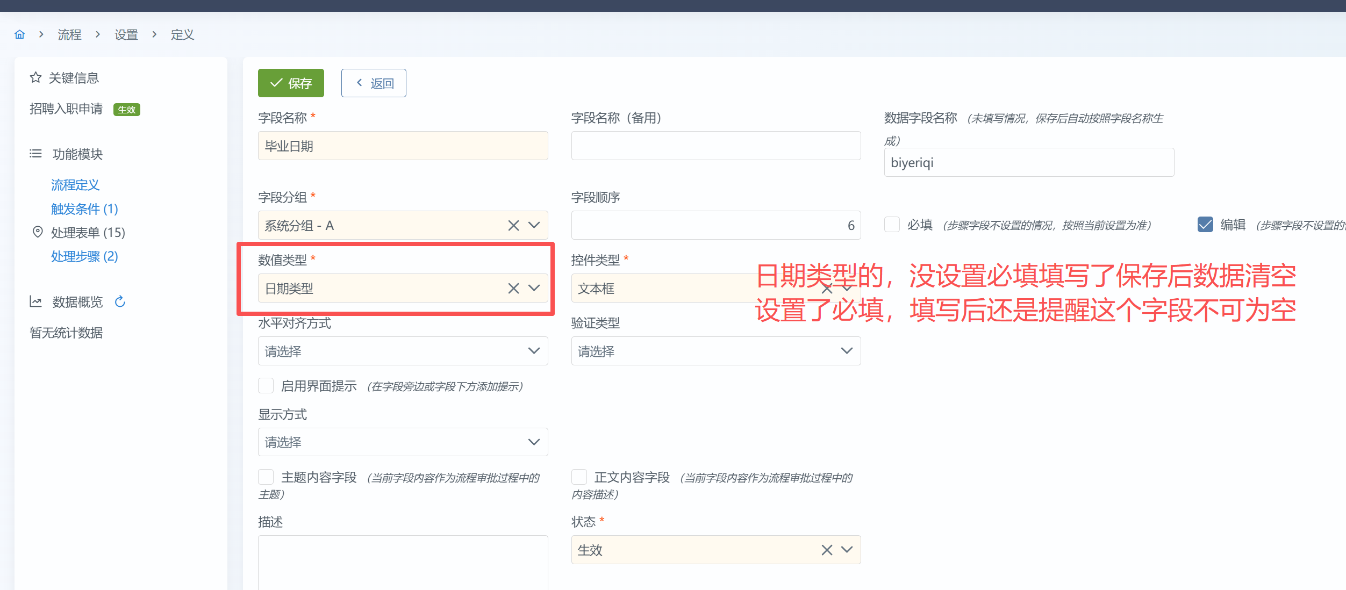This screenshot has width=1346, height=590.
Task: Open 触发条件 (1) in sidebar
Action: [x=84, y=208]
